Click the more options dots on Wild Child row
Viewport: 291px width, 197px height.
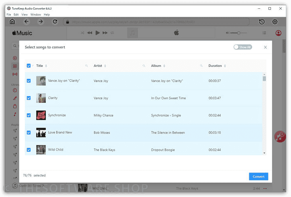tap(265, 189)
